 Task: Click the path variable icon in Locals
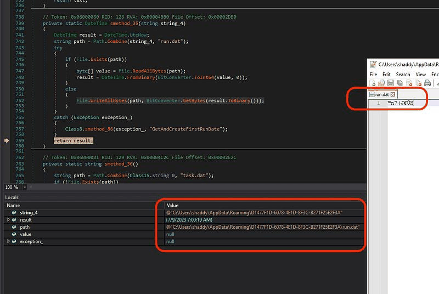pos(14,227)
